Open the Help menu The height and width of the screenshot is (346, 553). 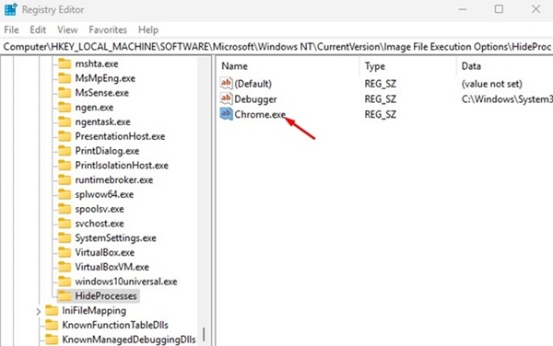pos(148,30)
